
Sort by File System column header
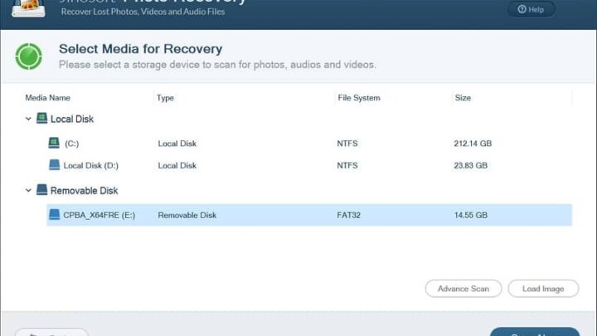(359, 98)
